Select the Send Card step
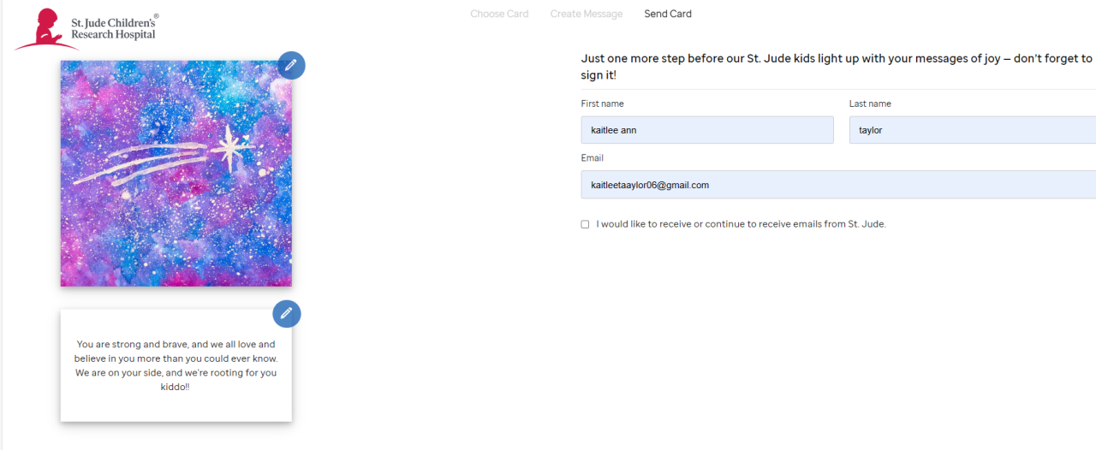The height and width of the screenshot is (450, 1096). tap(668, 14)
